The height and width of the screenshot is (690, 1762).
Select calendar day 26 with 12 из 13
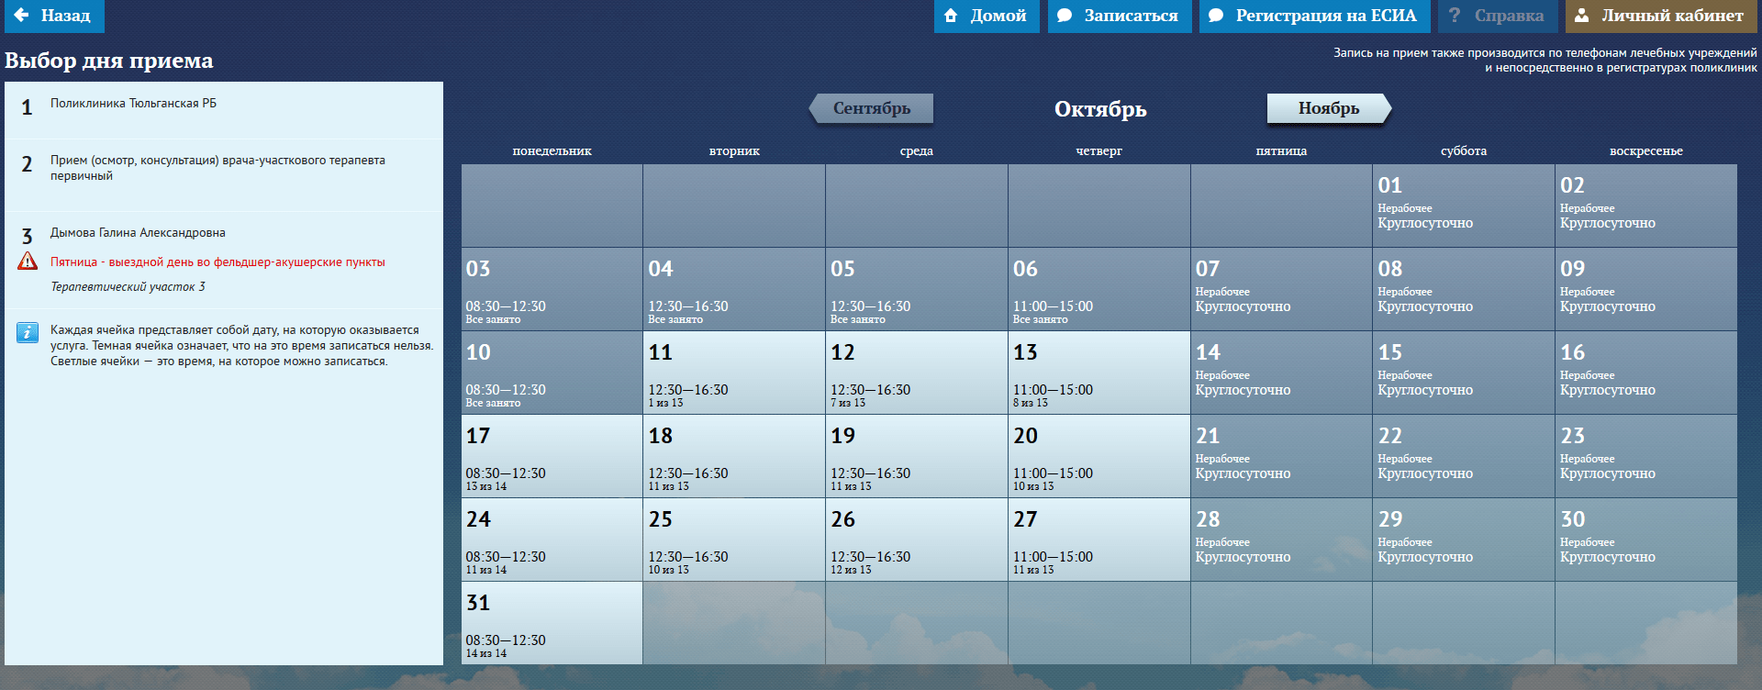917,540
